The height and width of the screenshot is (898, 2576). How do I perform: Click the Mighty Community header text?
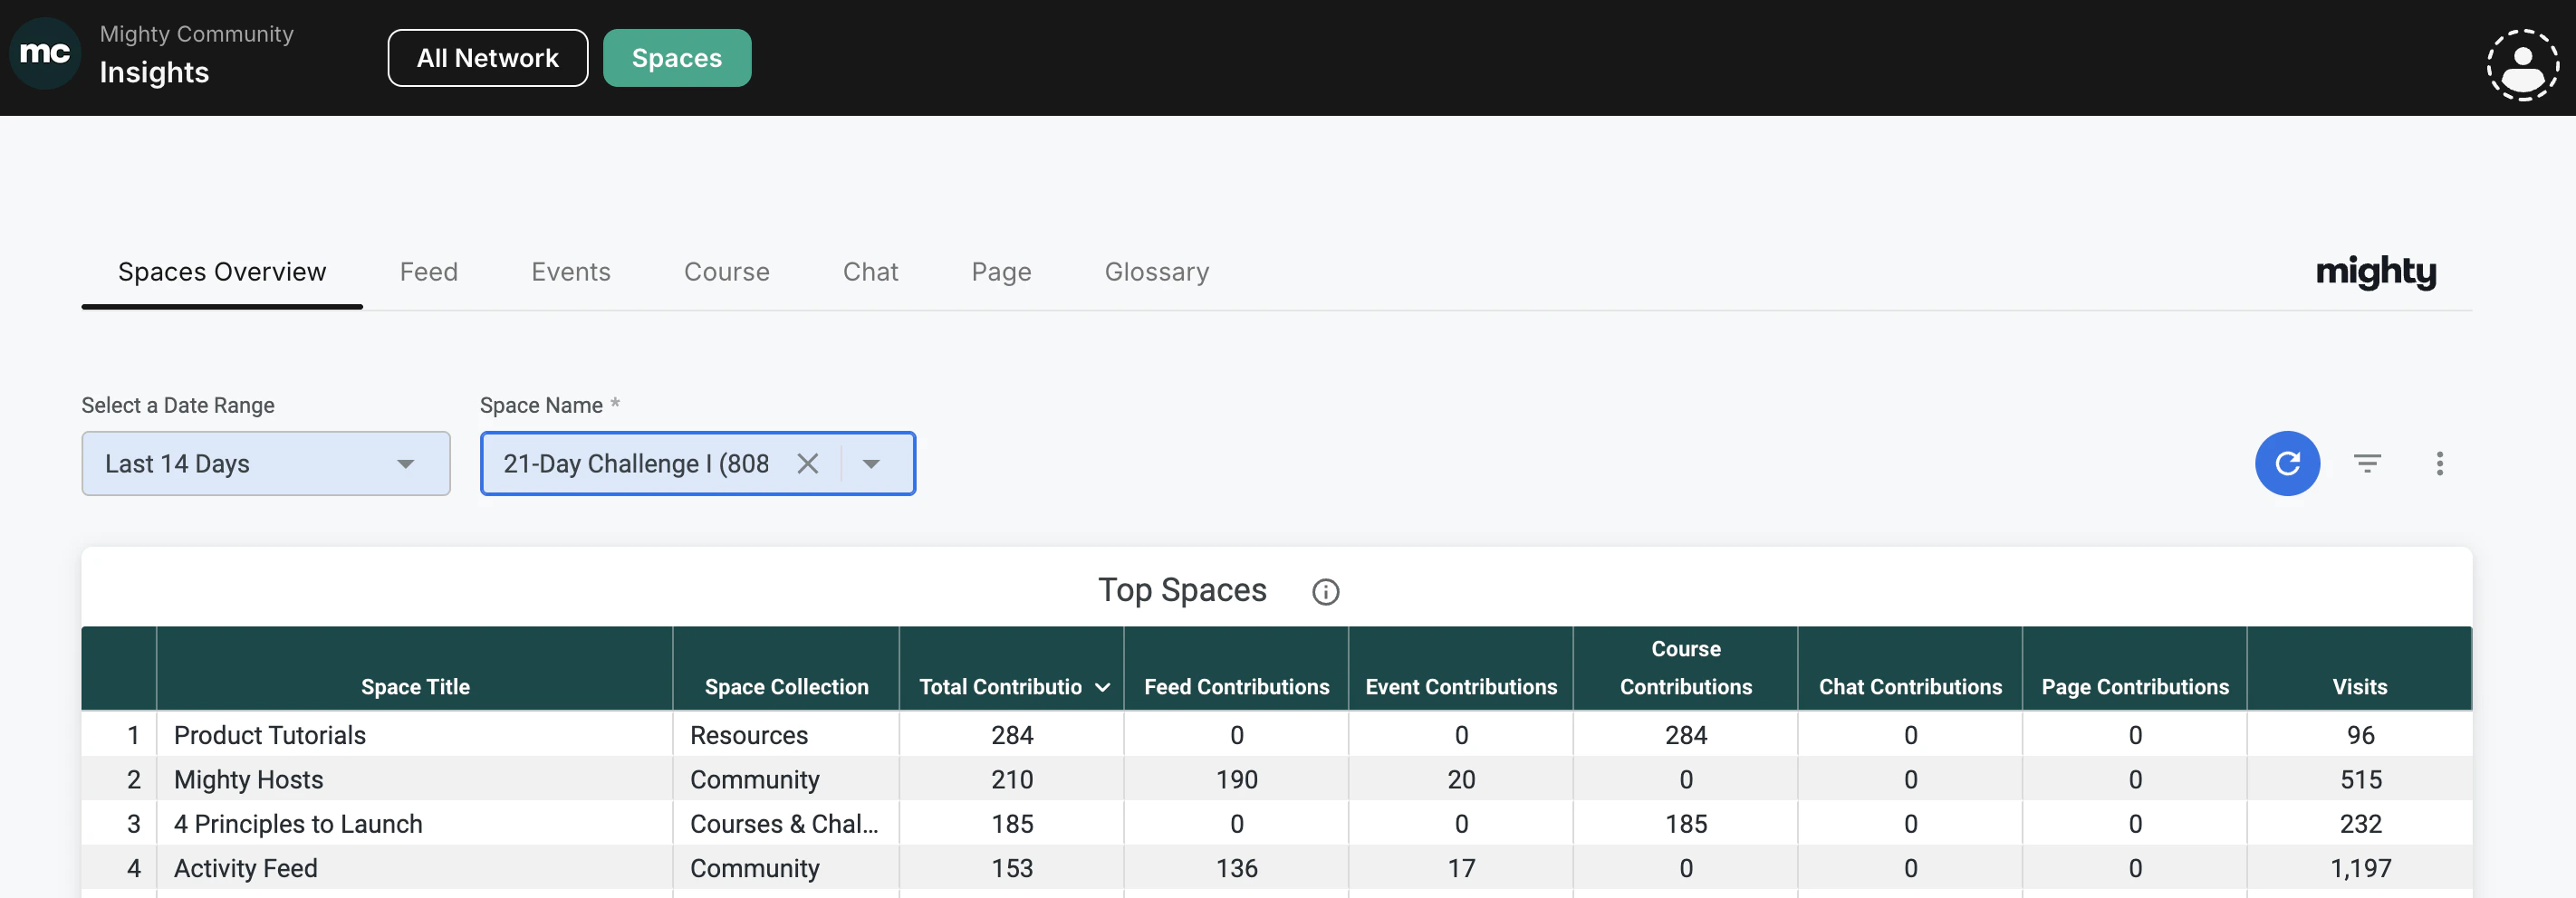(197, 34)
